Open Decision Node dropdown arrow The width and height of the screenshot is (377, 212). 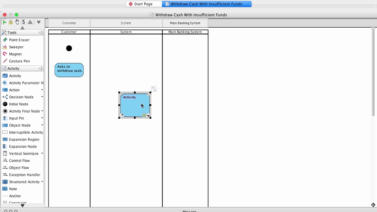click(x=42, y=97)
